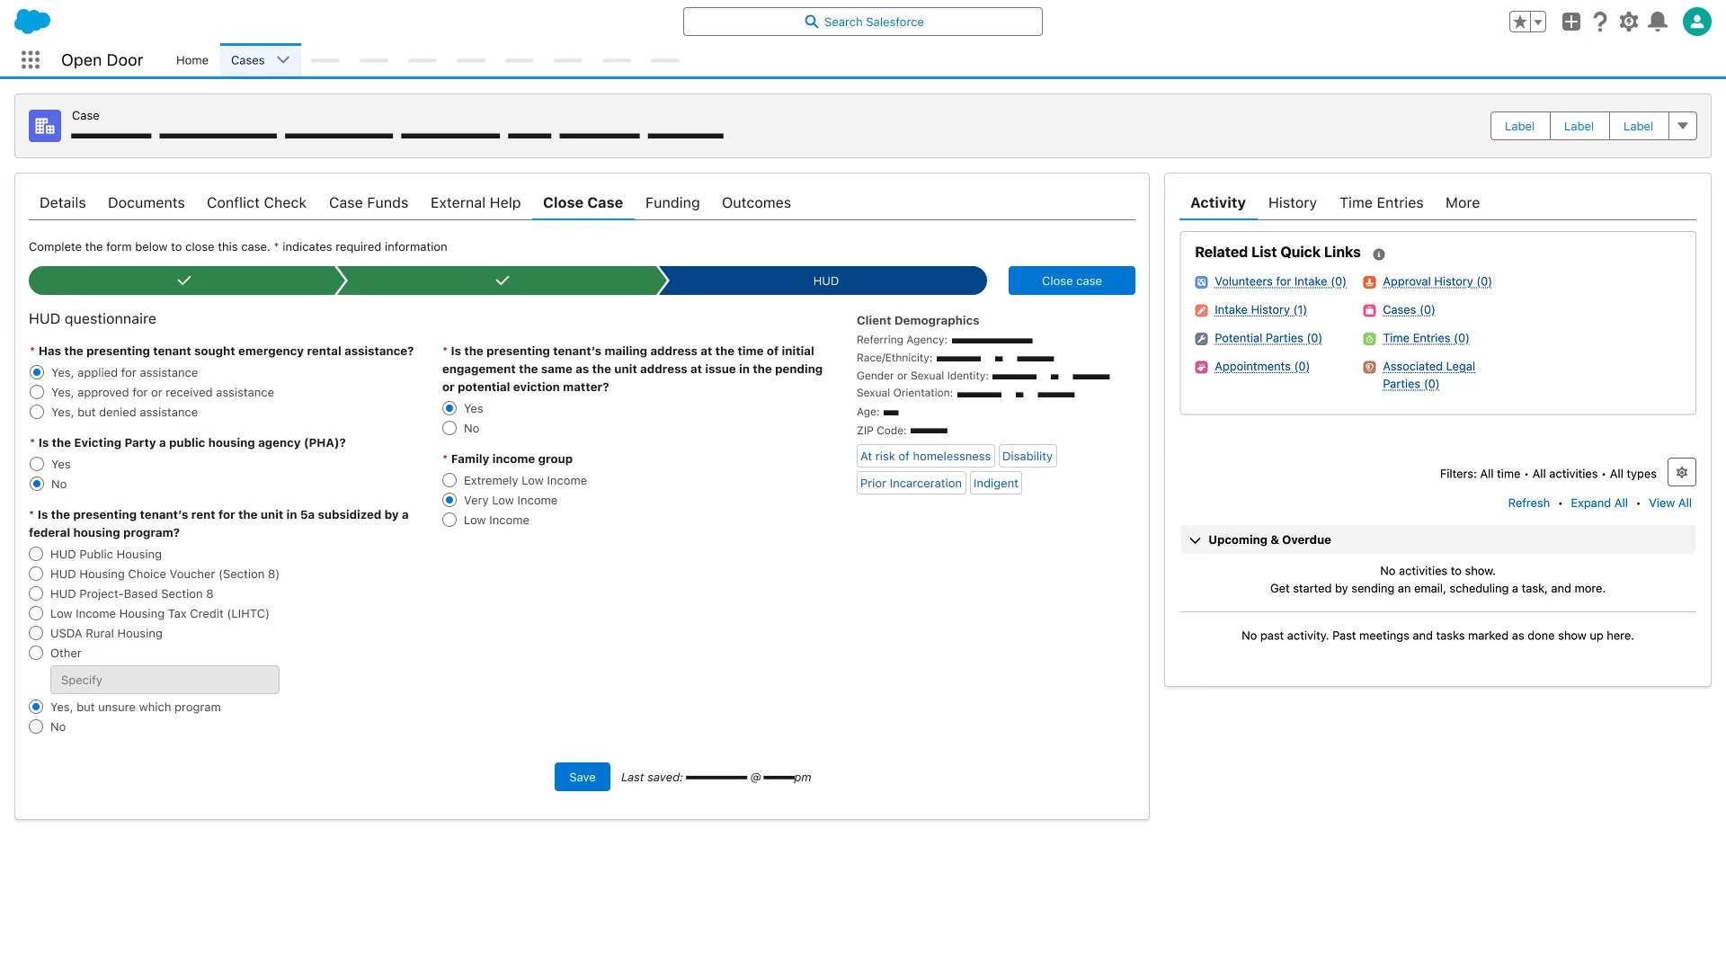Click the user profile avatar

[x=1696, y=22]
